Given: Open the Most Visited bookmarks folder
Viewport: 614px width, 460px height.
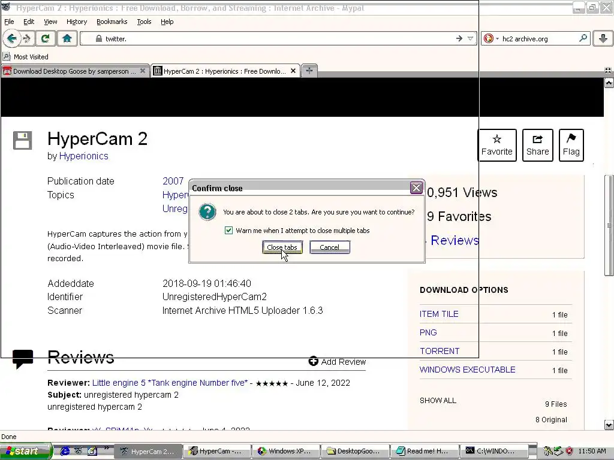Looking at the screenshot, I should (26, 57).
